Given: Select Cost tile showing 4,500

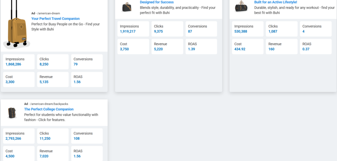Looking at the screenshot, I should pyautogui.click(x=19, y=153).
